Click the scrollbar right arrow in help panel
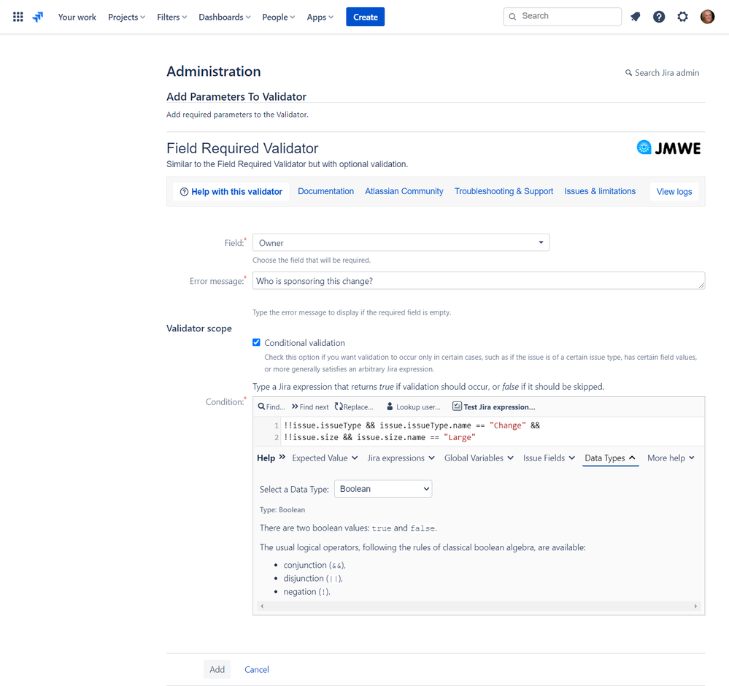729x686 pixels. (695, 606)
